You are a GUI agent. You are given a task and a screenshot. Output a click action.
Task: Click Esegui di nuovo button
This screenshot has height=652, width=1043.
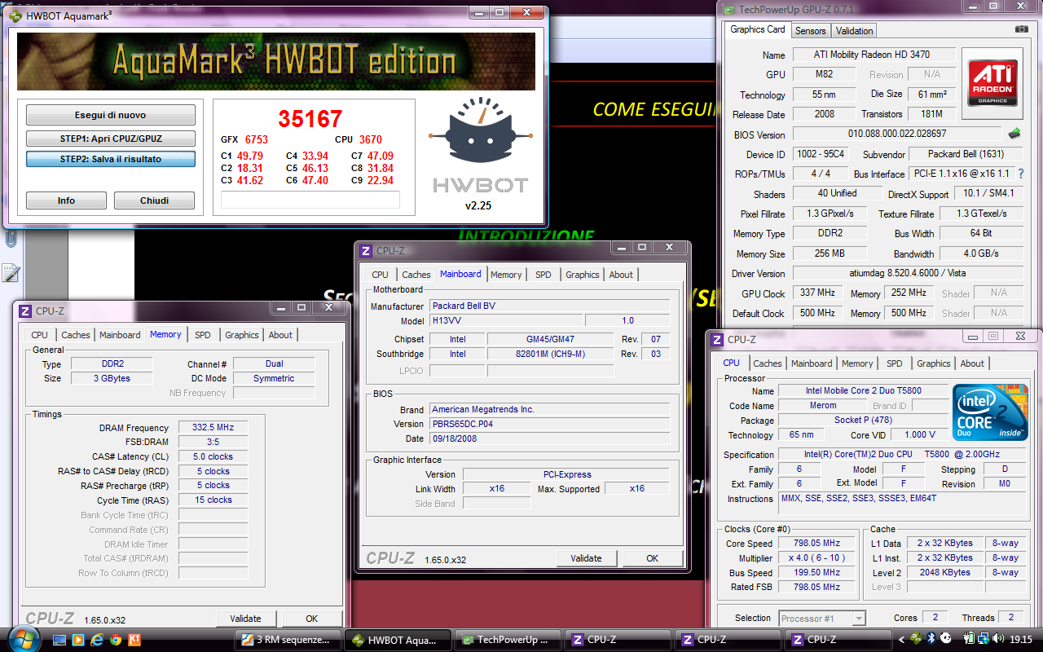tap(111, 115)
